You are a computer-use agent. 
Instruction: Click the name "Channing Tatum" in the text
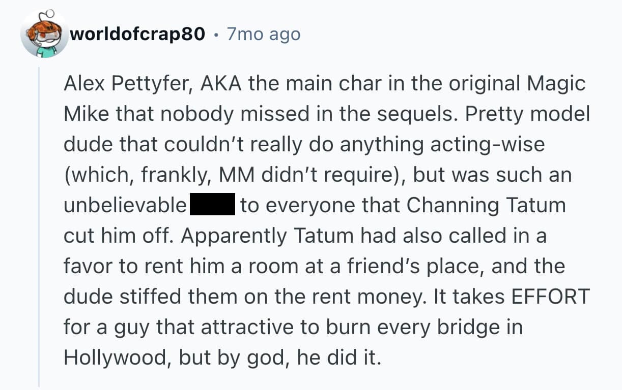486,205
